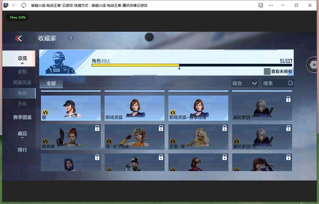The height and width of the screenshot is (204, 319).
Task: Collapse the 总览 section in the sidebar
Action: [x=19, y=58]
